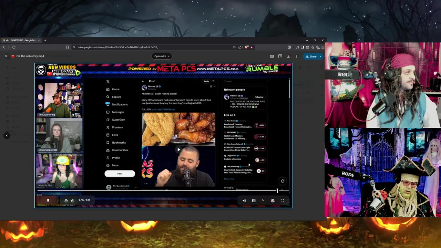Open video player settings gear
The width and height of the screenshot is (441, 248).
click(x=273, y=200)
